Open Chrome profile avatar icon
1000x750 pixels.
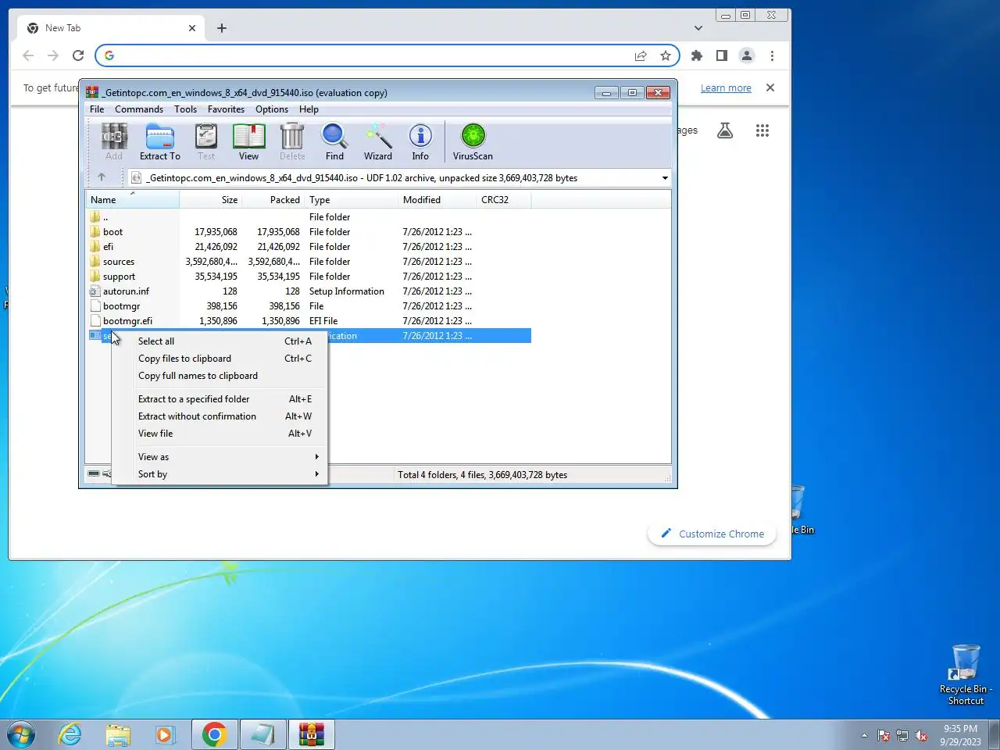(747, 55)
